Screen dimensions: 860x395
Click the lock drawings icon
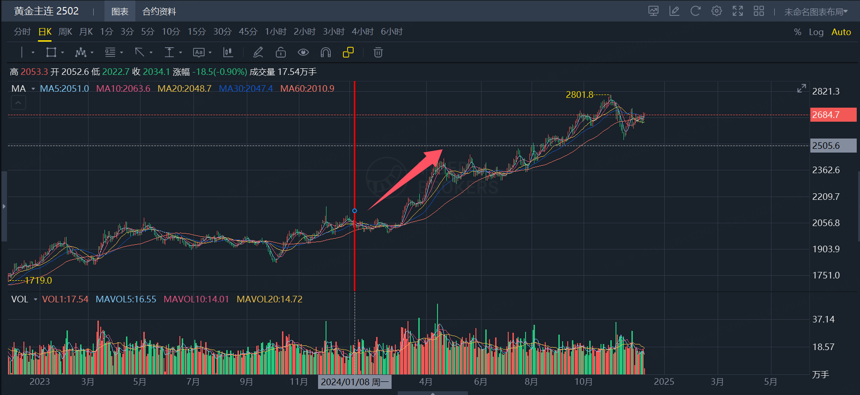281,52
